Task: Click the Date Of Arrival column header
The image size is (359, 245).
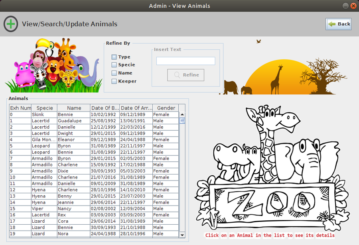Action: [x=136, y=108]
